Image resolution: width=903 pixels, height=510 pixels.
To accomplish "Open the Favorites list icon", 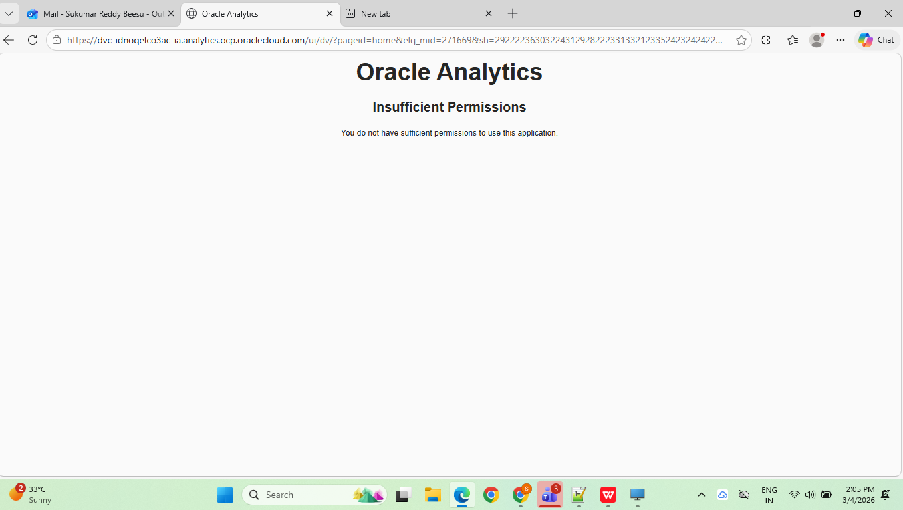I will 792,40.
